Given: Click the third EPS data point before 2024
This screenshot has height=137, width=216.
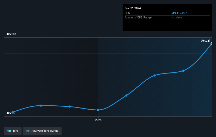Looking at the screenshot, I should point(69,106).
